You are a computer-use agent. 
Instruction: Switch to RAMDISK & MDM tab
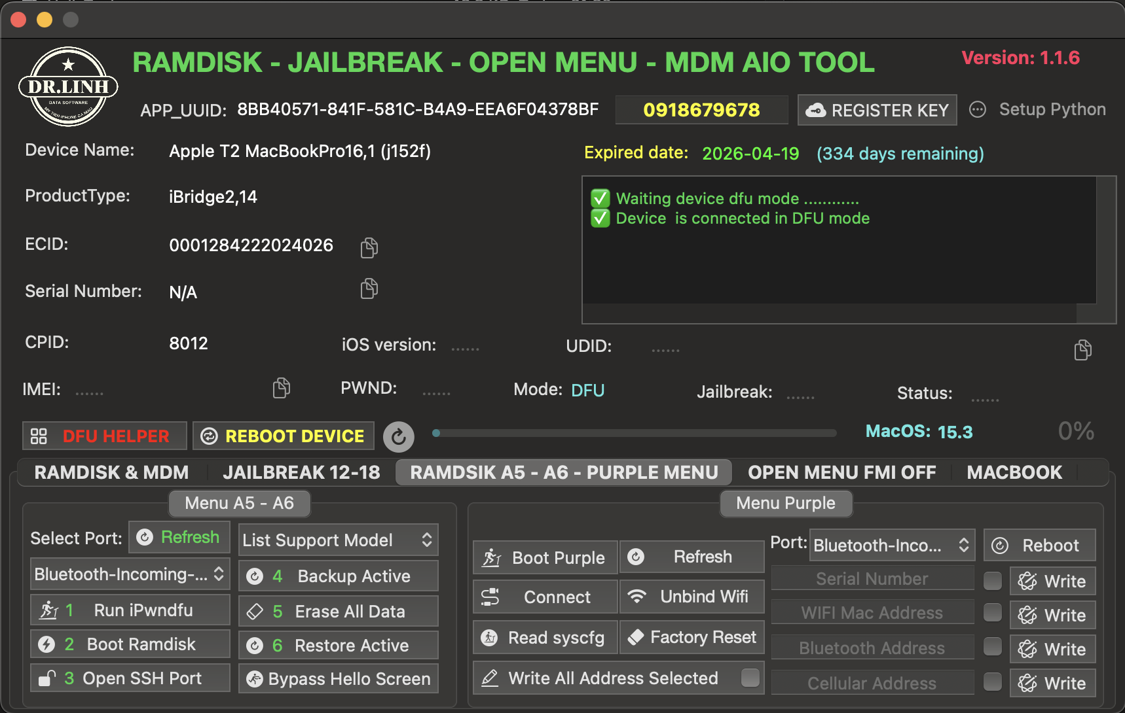(111, 472)
